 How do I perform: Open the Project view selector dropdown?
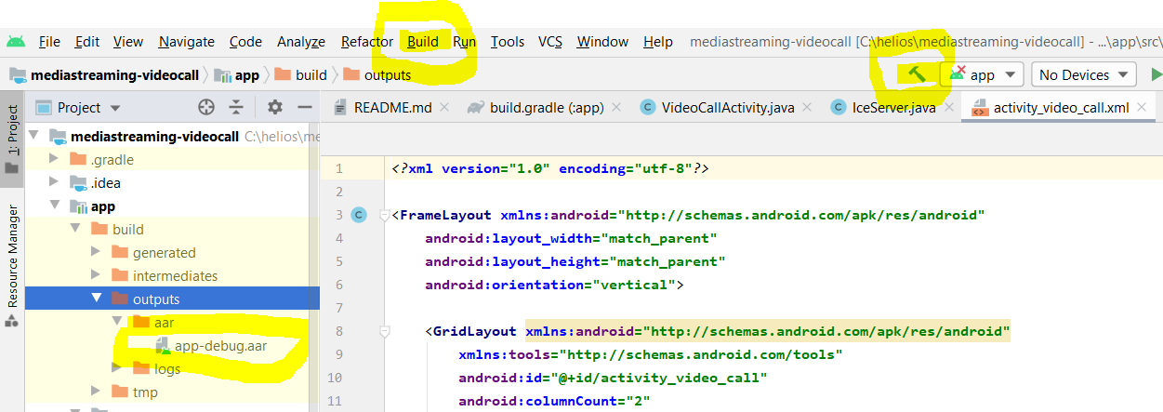click(114, 108)
